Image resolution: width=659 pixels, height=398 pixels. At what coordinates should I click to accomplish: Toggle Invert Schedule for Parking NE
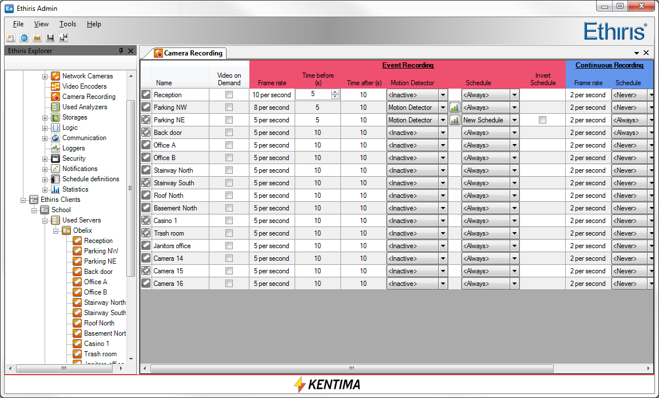click(542, 120)
